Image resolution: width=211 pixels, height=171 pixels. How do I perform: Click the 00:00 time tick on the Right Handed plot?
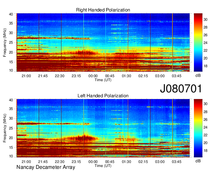[x=93, y=76]
